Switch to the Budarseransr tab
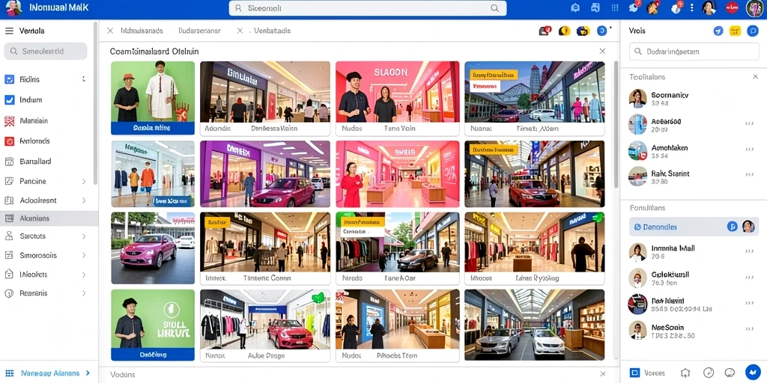Viewport: 767px width, 383px height. point(199,31)
